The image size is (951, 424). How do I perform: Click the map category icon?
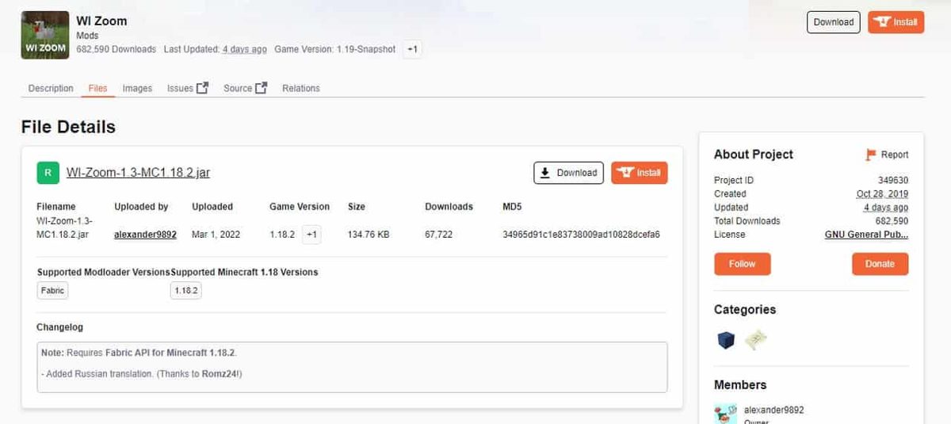click(x=756, y=341)
